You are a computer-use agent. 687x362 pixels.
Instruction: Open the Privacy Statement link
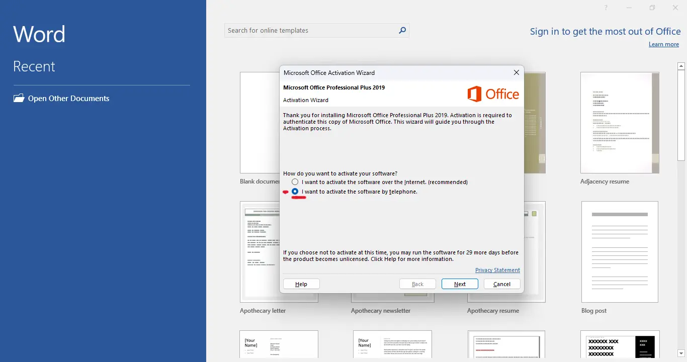coord(497,270)
